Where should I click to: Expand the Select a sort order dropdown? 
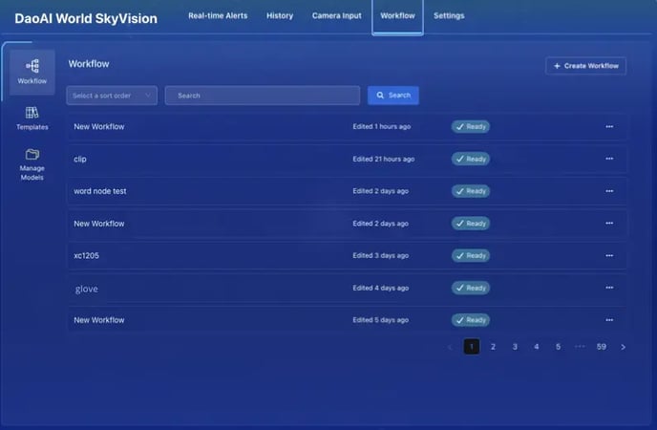point(112,96)
